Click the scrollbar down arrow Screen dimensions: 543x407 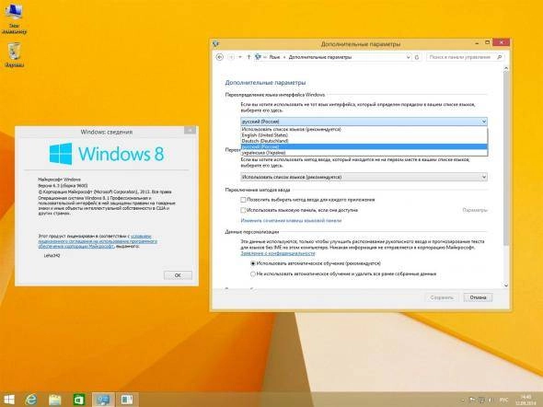[506, 285]
